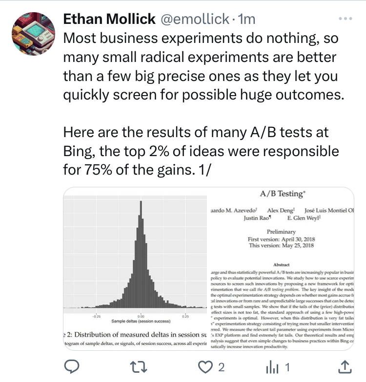Click the Ethan Mollick display name
Image resolution: width=366 pixels, height=382 pixels.
(109, 19)
